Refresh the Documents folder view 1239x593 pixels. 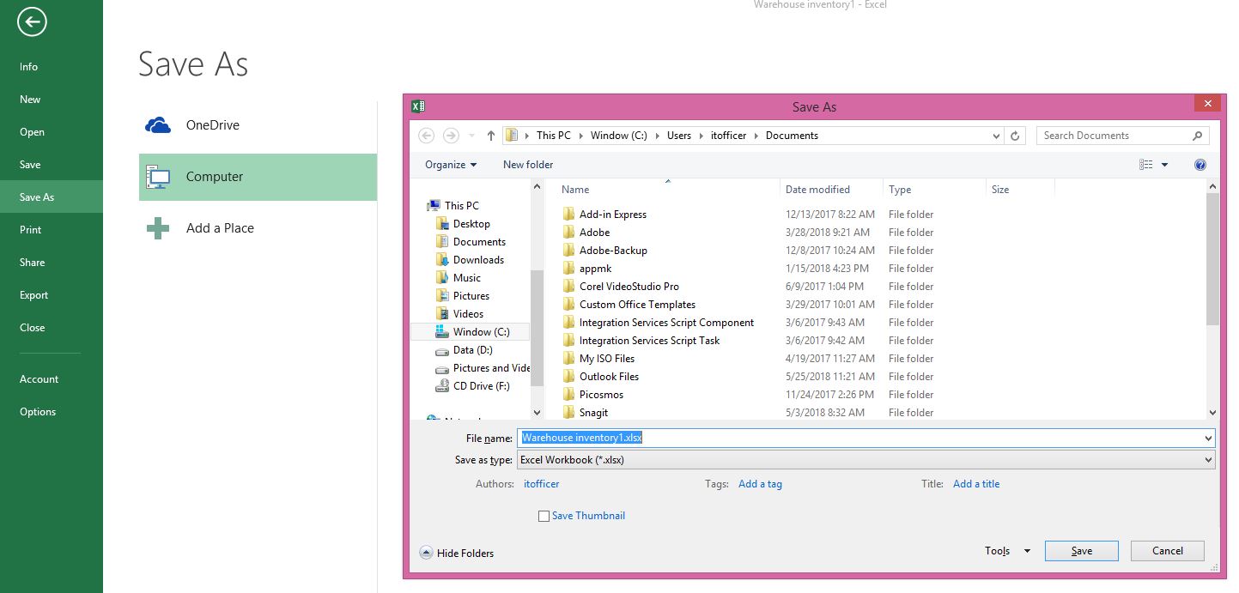coord(1016,136)
